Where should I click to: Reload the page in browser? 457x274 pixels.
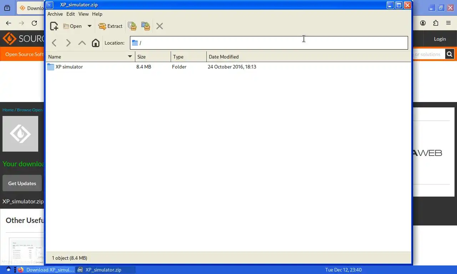tap(34, 23)
